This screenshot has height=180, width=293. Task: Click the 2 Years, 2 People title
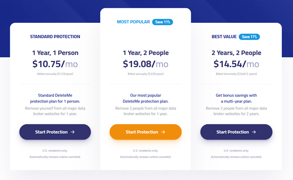(x=236, y=53)
